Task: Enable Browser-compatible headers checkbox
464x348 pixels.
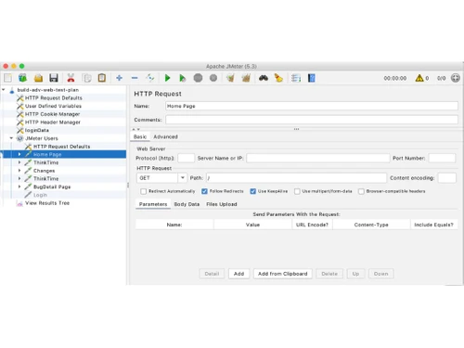Action: (x=361, y=191)
